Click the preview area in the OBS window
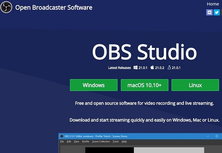Viewport: 222px width, 153px height. pyautogui.click(x=145, y=150)
